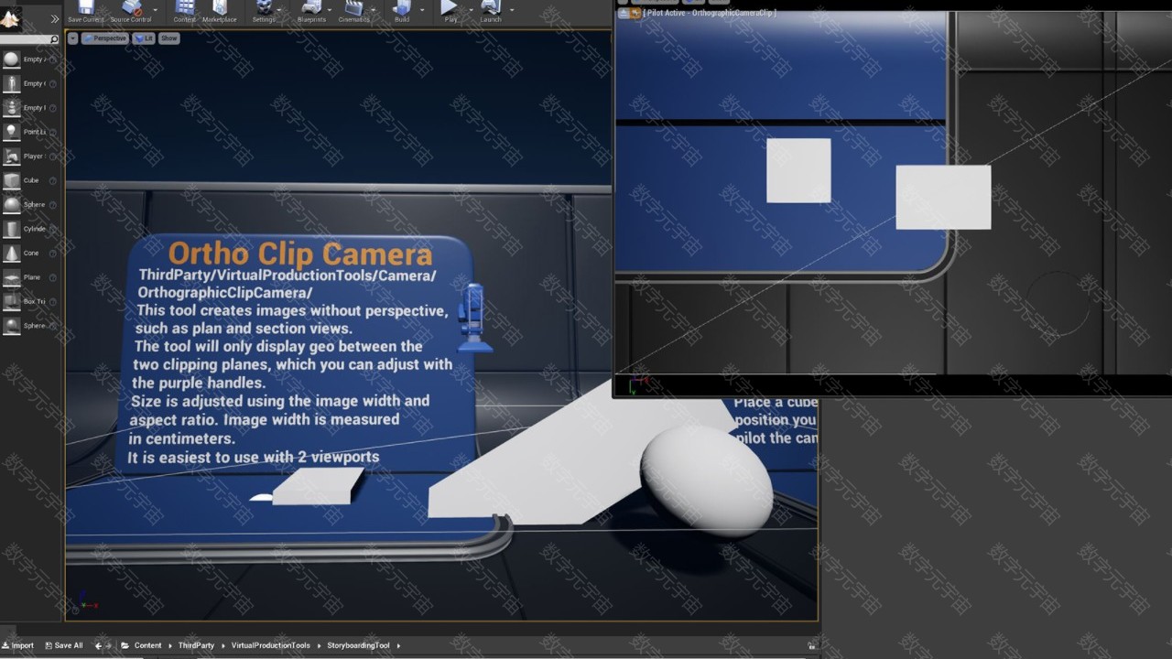The height and width of the screenshot is (659, 1172).
Task: Click the Import button
Action: tap(18, 645)
